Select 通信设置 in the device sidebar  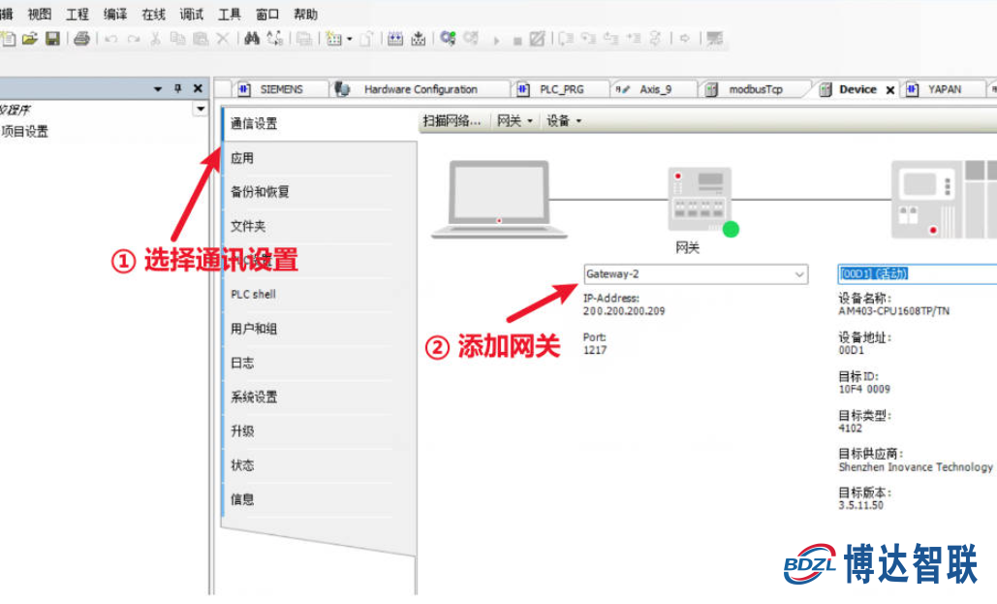coord(320,123)
